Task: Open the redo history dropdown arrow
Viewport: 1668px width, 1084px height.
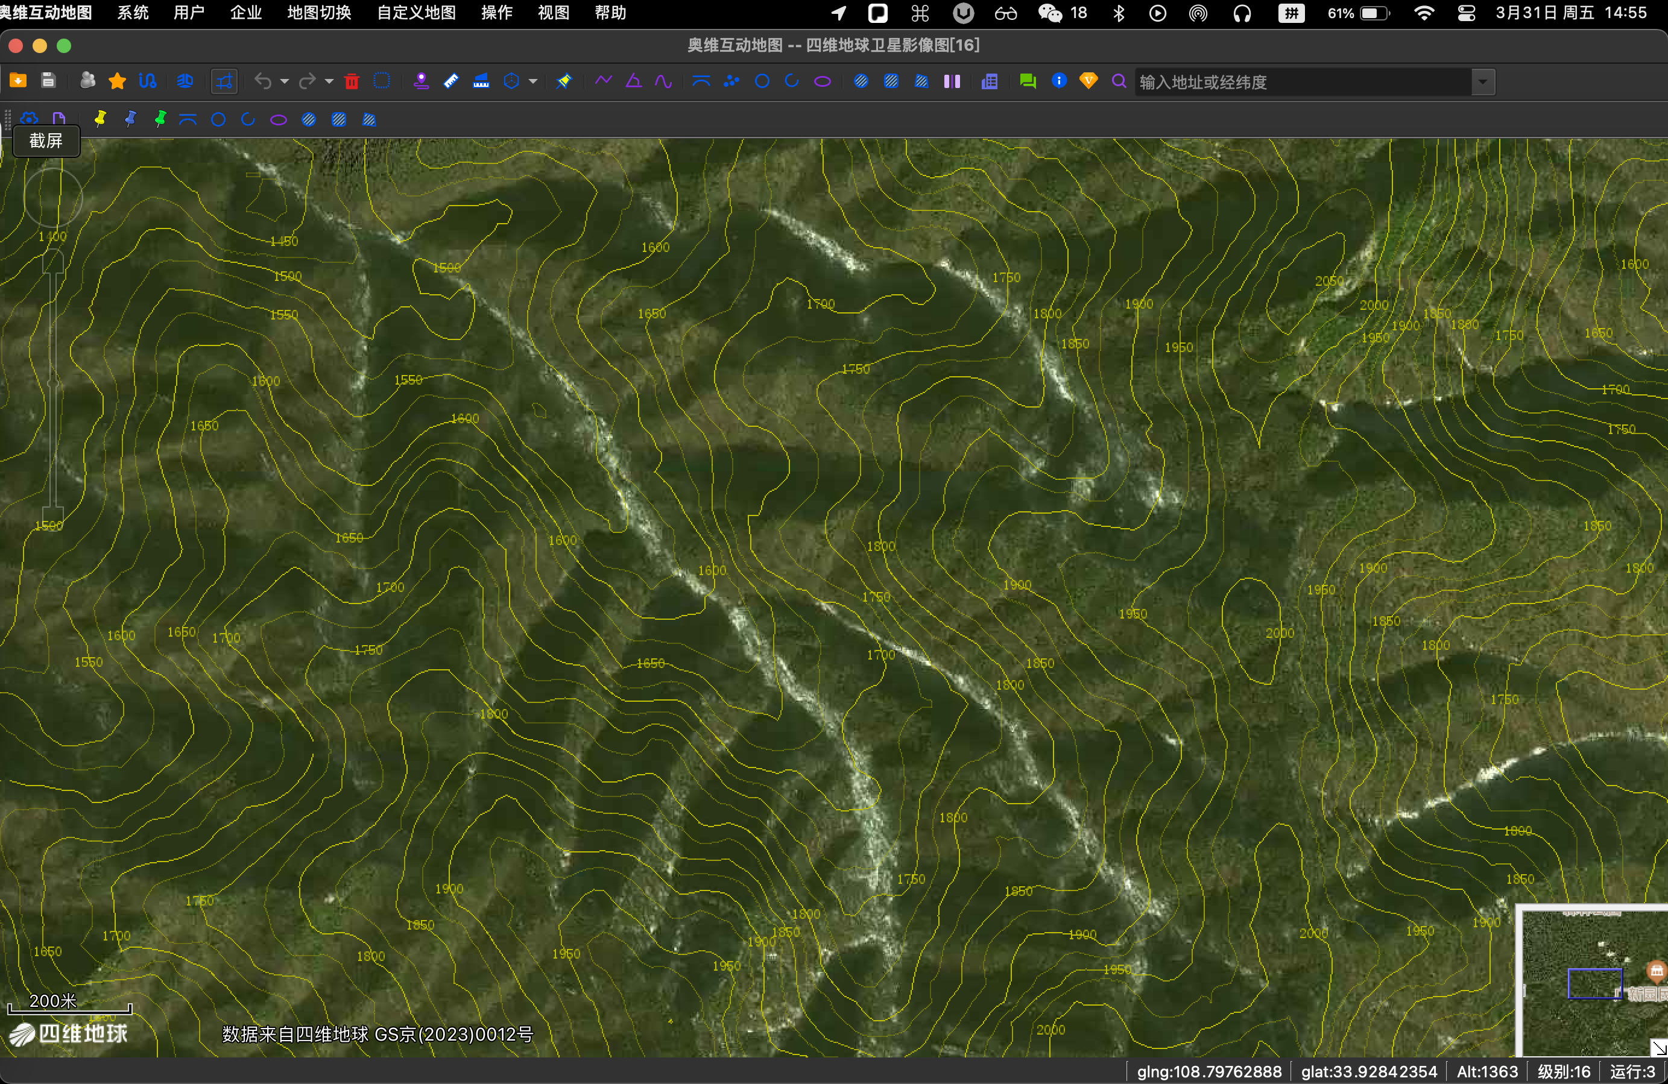Action: (x=329, y=82)
